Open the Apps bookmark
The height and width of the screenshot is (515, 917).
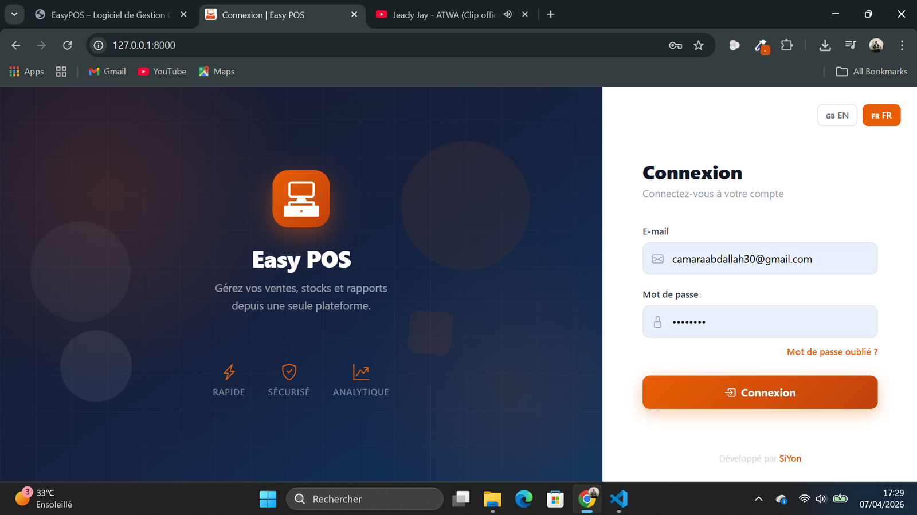pyautogui.click(x=27, y=72)
